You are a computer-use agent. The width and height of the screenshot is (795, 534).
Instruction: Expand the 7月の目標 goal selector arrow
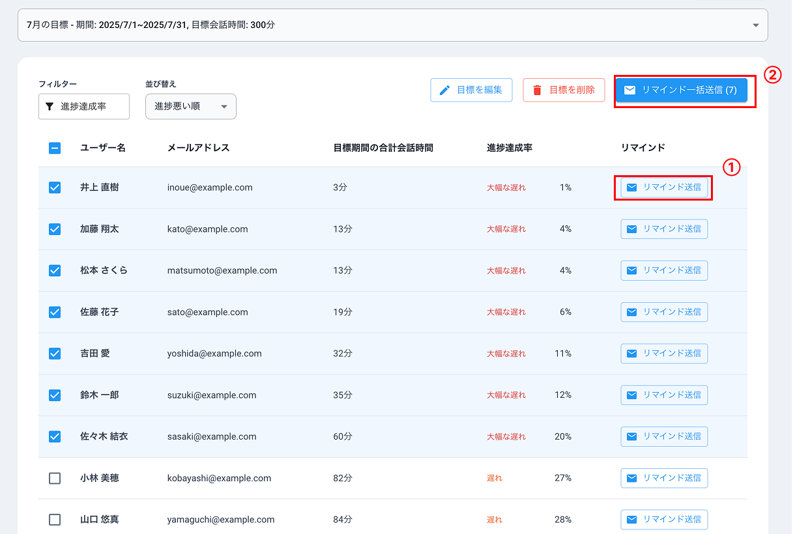pos(755,25)
